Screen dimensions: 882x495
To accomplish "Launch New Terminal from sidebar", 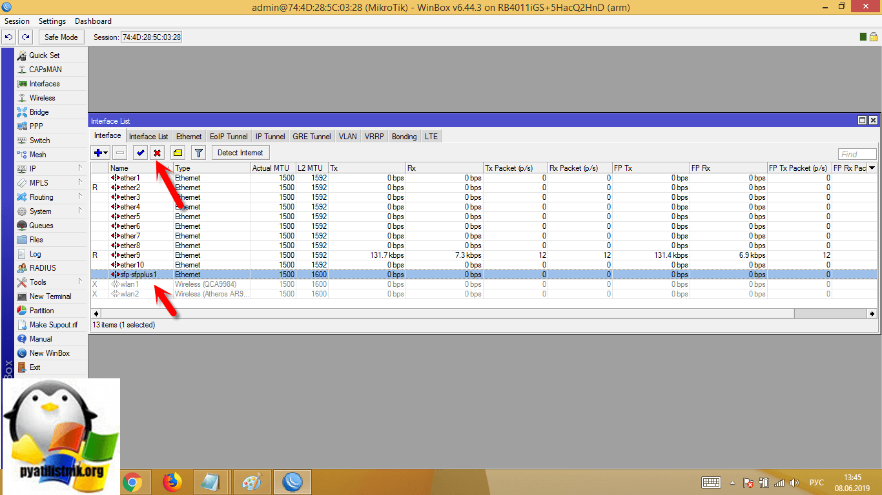I will coord(50,296).
